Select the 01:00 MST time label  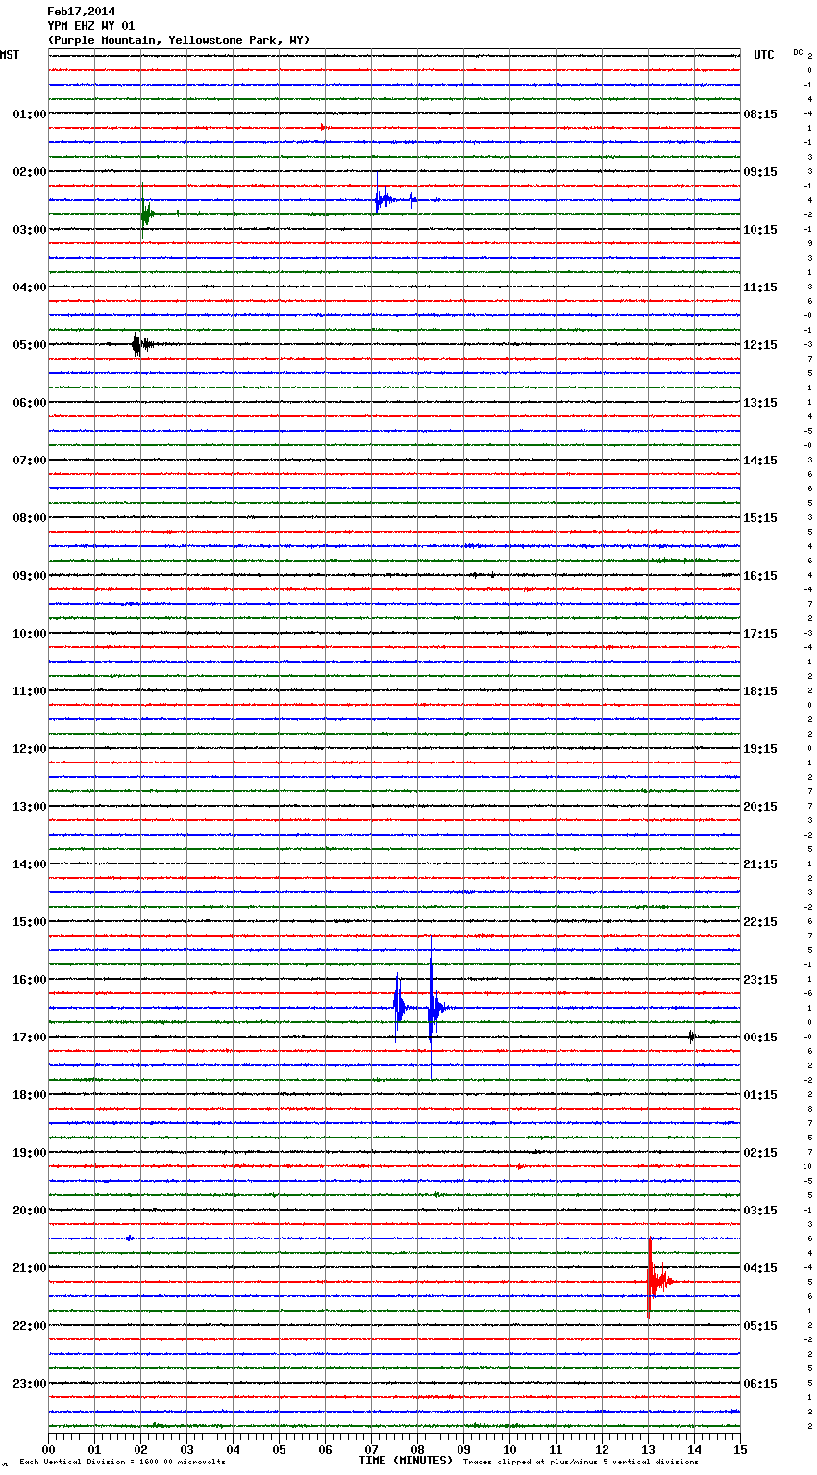[x=30, y=114]
